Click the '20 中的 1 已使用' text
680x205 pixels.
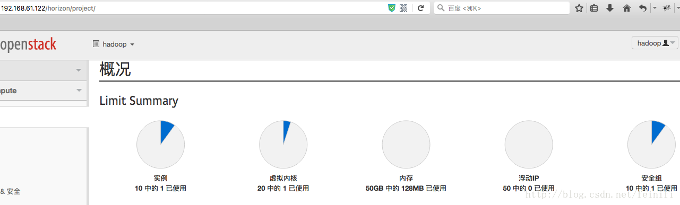click(x=283, y=189)
